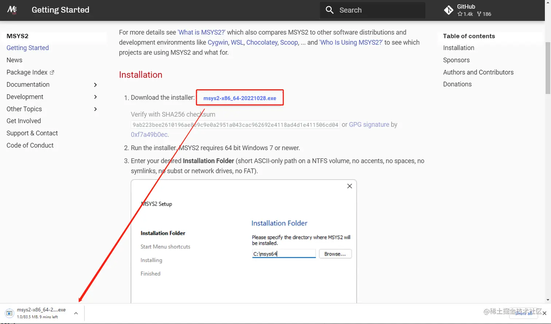
Task: Follow the 'What is MSYS2?' link
Action: (202, 32)
